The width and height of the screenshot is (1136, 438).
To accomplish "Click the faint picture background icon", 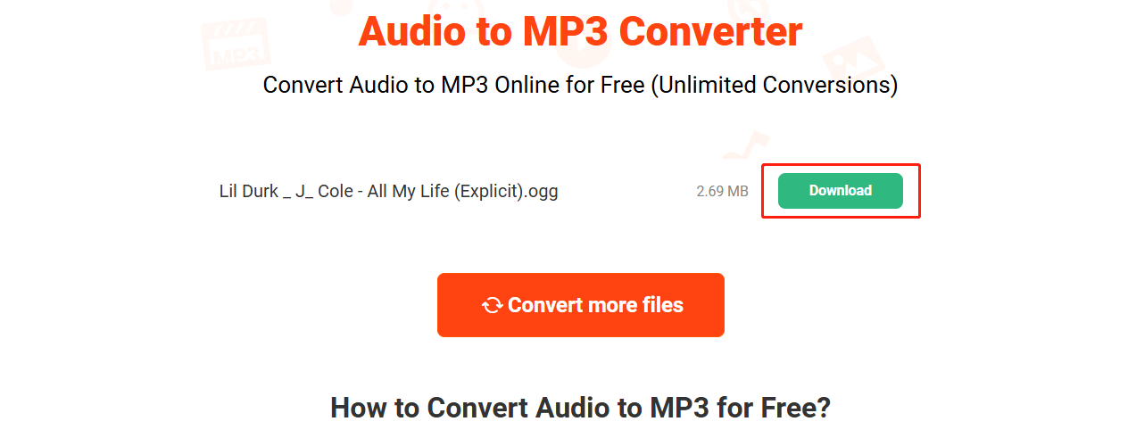I will tap(851, 59).
